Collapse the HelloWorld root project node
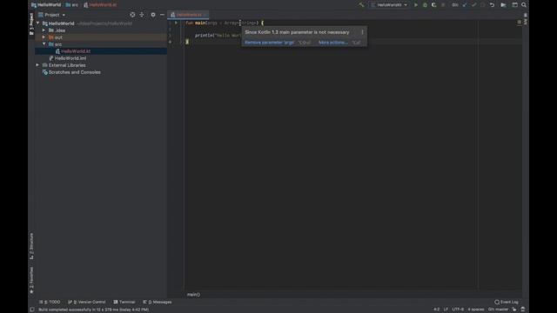This screenshot has width=557, height=313. 38,23
